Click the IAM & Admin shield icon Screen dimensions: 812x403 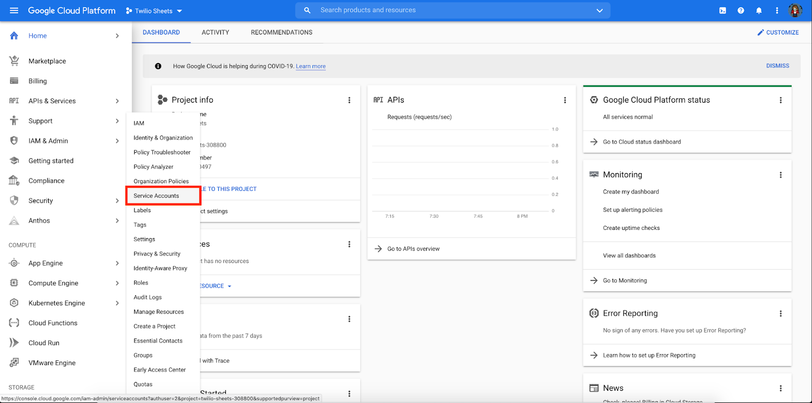coord(14,141)
